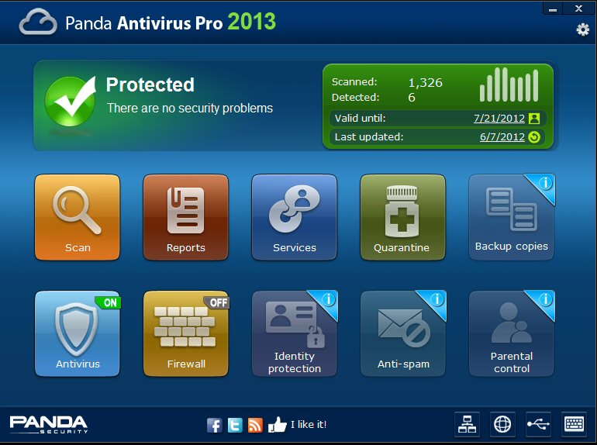The image size is (597, 445).
Task: Click the Valid until date link
Action: click(x=499, y=119)
